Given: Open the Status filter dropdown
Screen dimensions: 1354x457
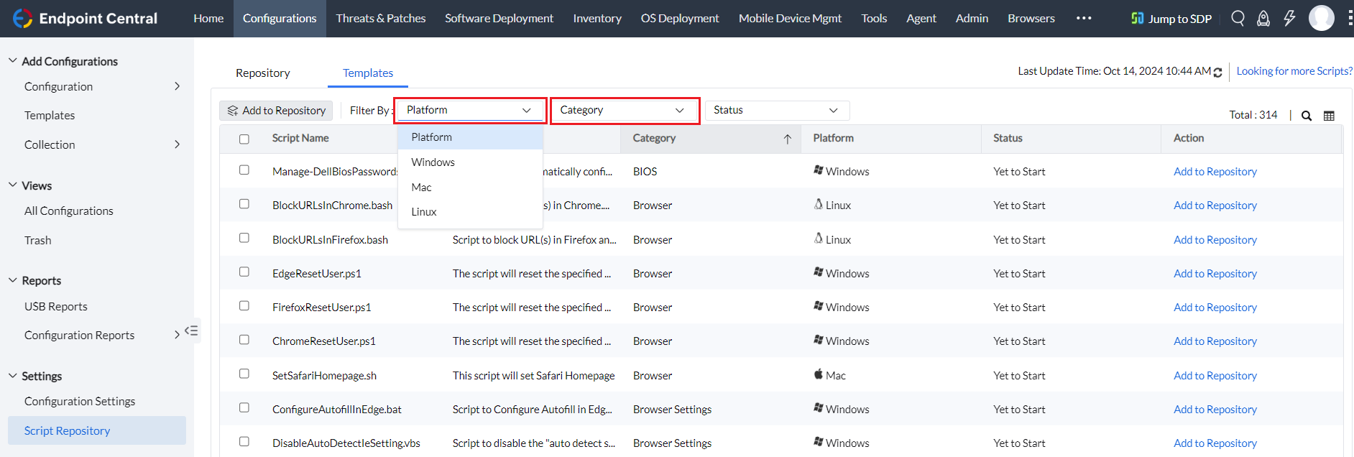Looking at the screenshot, I should coord(776,111).
